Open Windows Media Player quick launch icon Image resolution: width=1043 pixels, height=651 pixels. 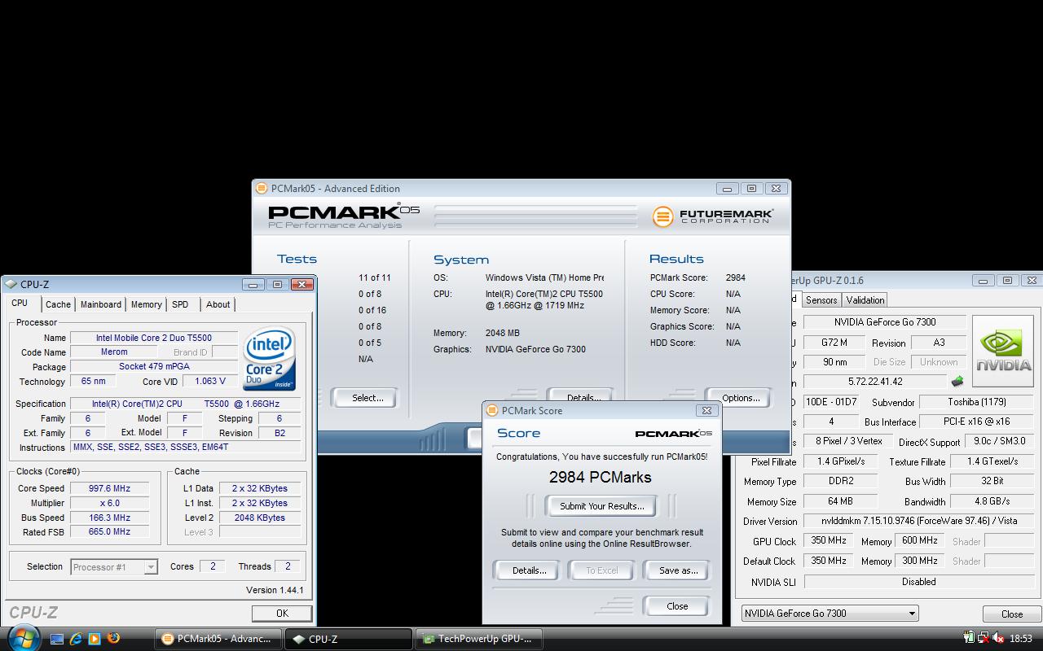point(95,639)
